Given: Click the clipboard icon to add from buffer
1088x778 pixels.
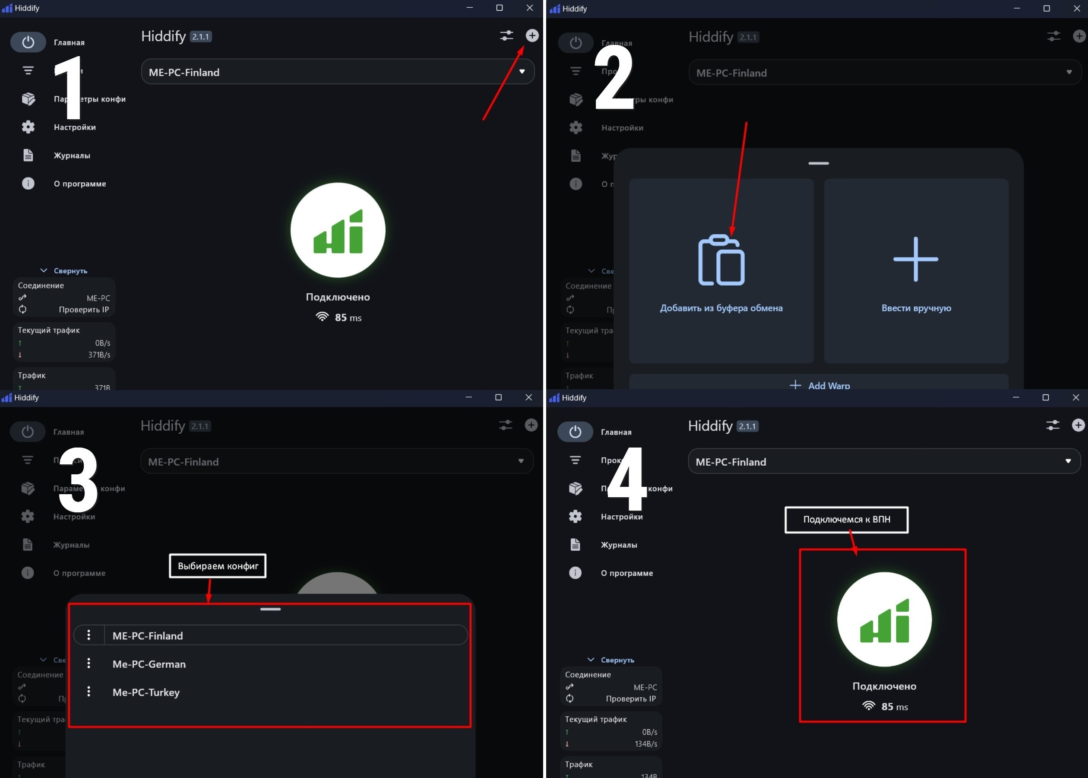Looking at the screenshot, I should tap(721, 260).
